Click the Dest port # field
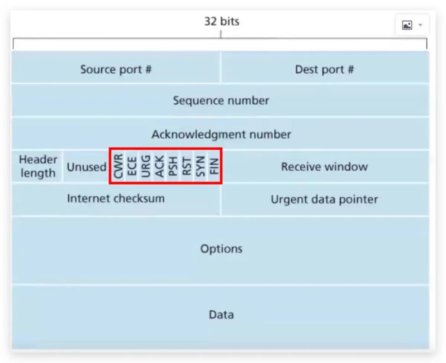The height and width of the screenshot is (363, 446). click(324, 69)
